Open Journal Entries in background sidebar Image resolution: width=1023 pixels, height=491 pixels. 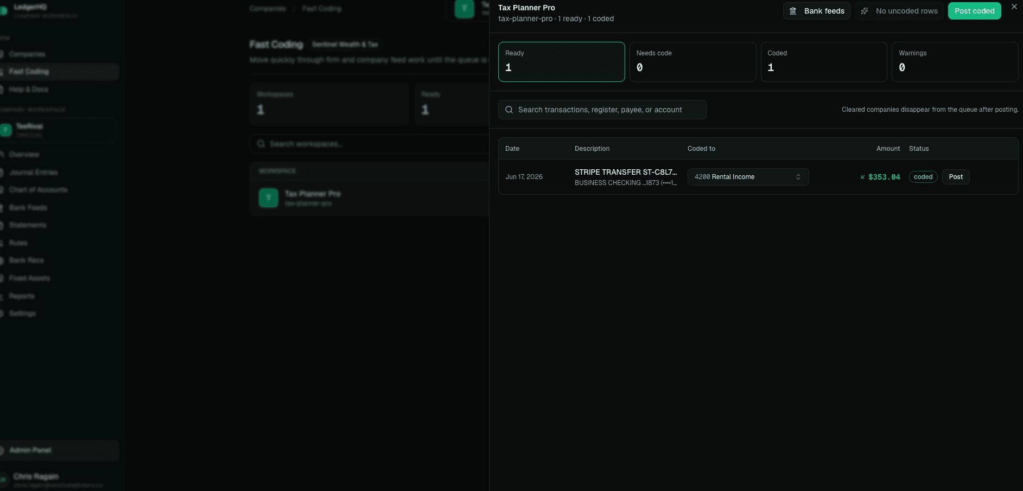(33, 173)
